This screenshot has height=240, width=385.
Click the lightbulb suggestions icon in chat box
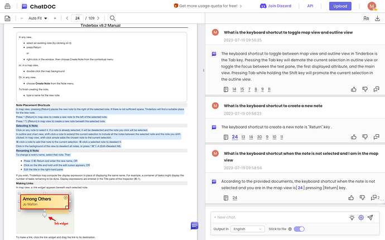pos(352,217)
